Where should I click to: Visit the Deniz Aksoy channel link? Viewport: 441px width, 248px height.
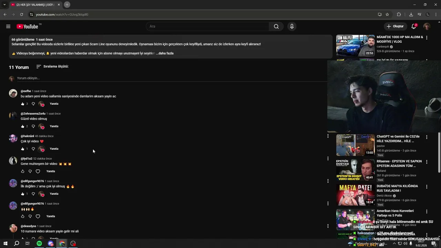coord(384,196)
